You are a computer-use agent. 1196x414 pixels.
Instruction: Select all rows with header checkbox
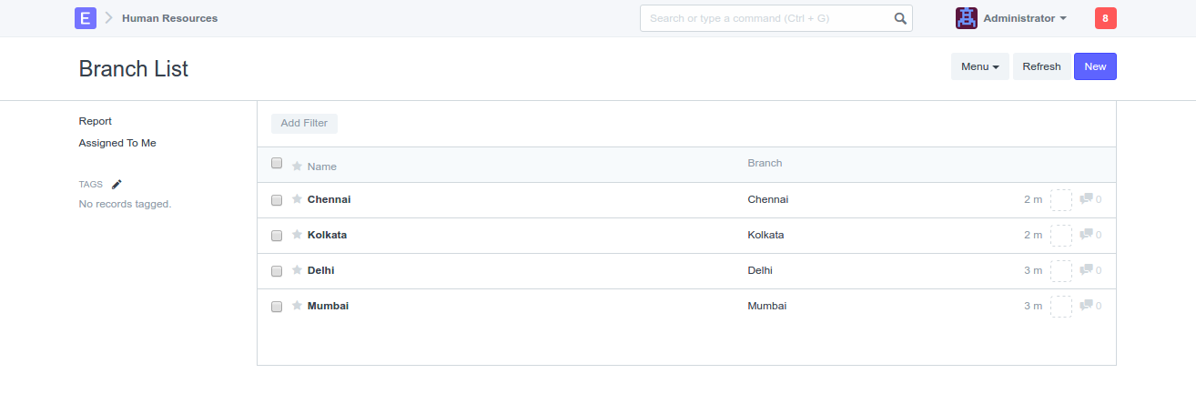point(277,164)
